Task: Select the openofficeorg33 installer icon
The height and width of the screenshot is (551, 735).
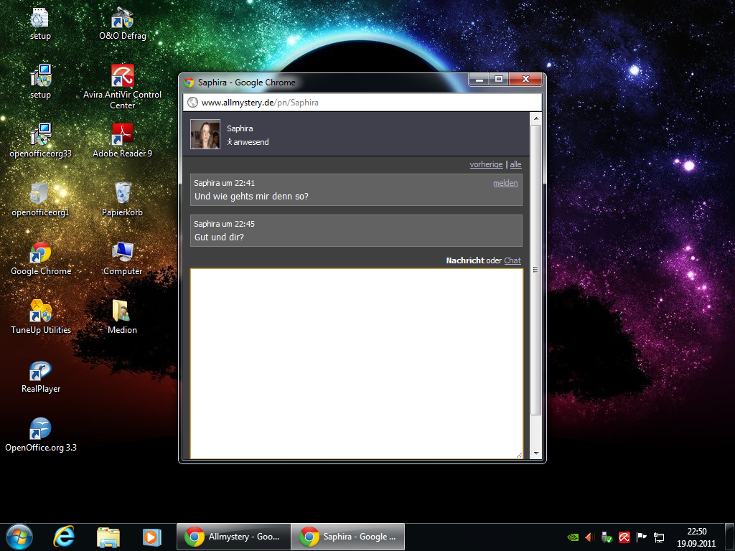Action: 40,141
